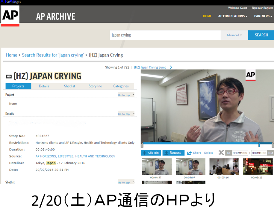Image resolution: width=274 pixels, height=211 pixels.
Task: Open thumbnail at 00:05:07
Action: click(190, 167)
